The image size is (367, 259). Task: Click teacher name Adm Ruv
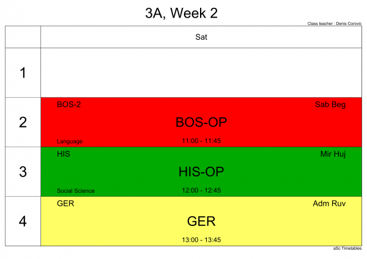tap(329, 203)
